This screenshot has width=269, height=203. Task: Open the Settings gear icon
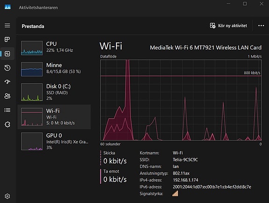7,196
